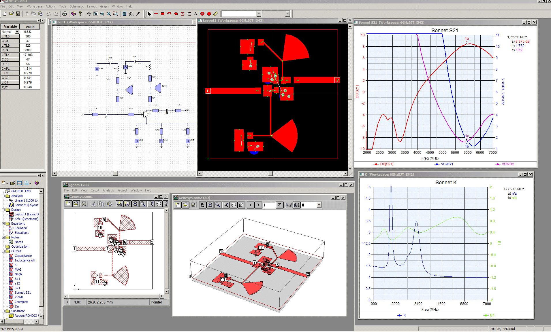This screenshot has width=551, height=332.
Task: Select the red rectangle drawing tool
Action: tap(163, 14)
